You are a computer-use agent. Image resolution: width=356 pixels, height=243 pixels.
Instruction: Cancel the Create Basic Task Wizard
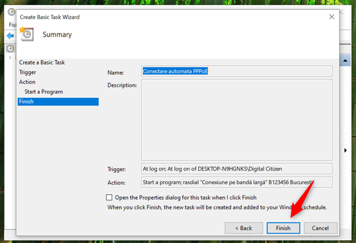tap(320, 228)
